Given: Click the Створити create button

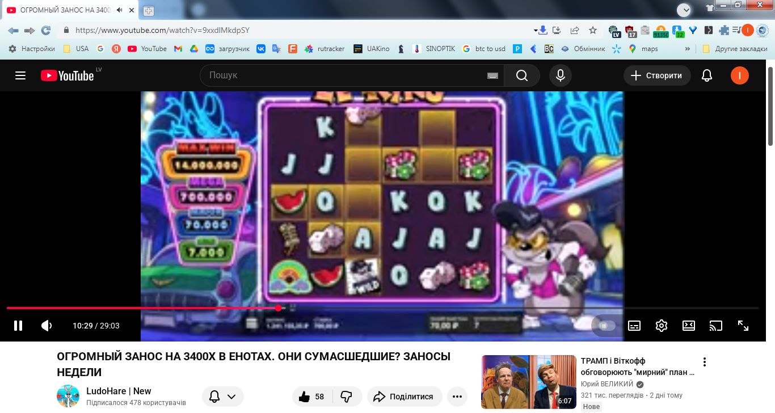Looking at the screenshot, I should [657, 75].
